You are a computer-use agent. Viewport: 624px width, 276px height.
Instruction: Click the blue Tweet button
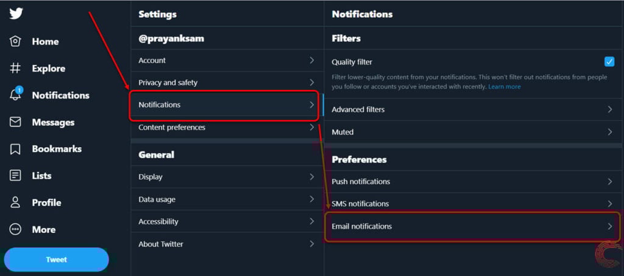(x=56, y=260)
